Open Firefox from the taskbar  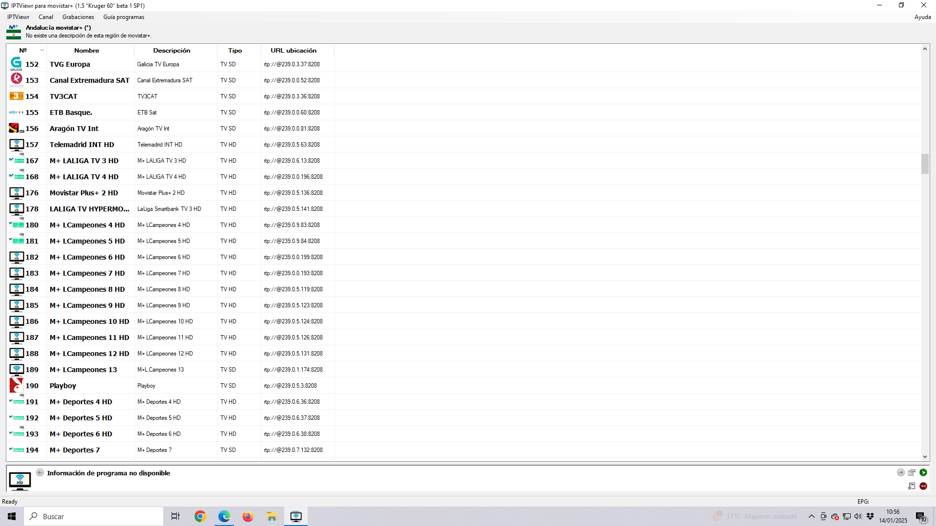pyautogui.click(x=248, y=516)
